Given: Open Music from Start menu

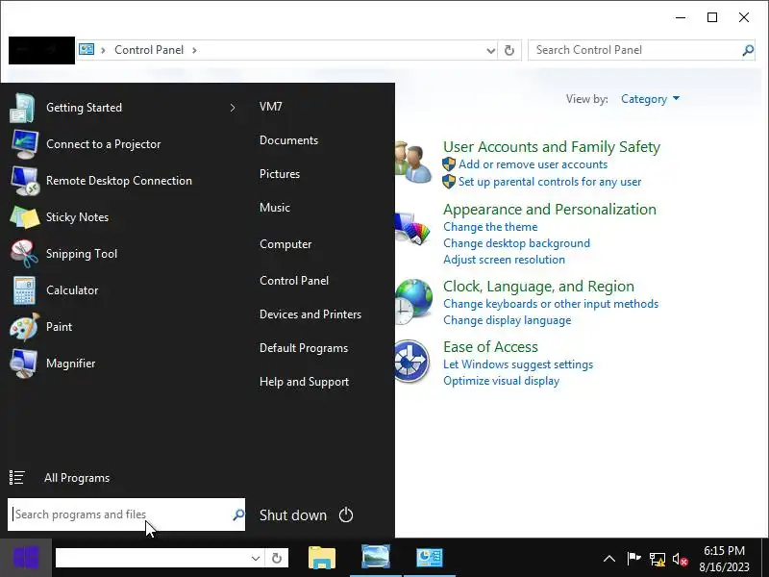Looking at the screenshot, I should 275,208.
